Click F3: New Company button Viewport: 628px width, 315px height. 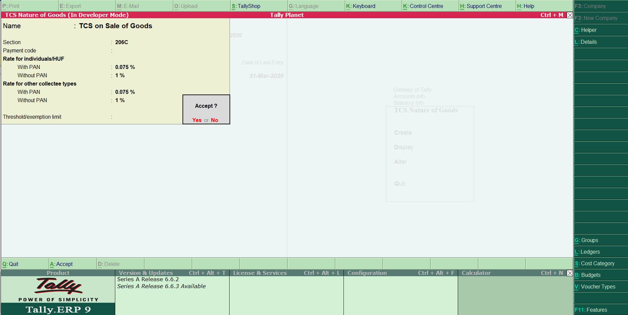601,18
